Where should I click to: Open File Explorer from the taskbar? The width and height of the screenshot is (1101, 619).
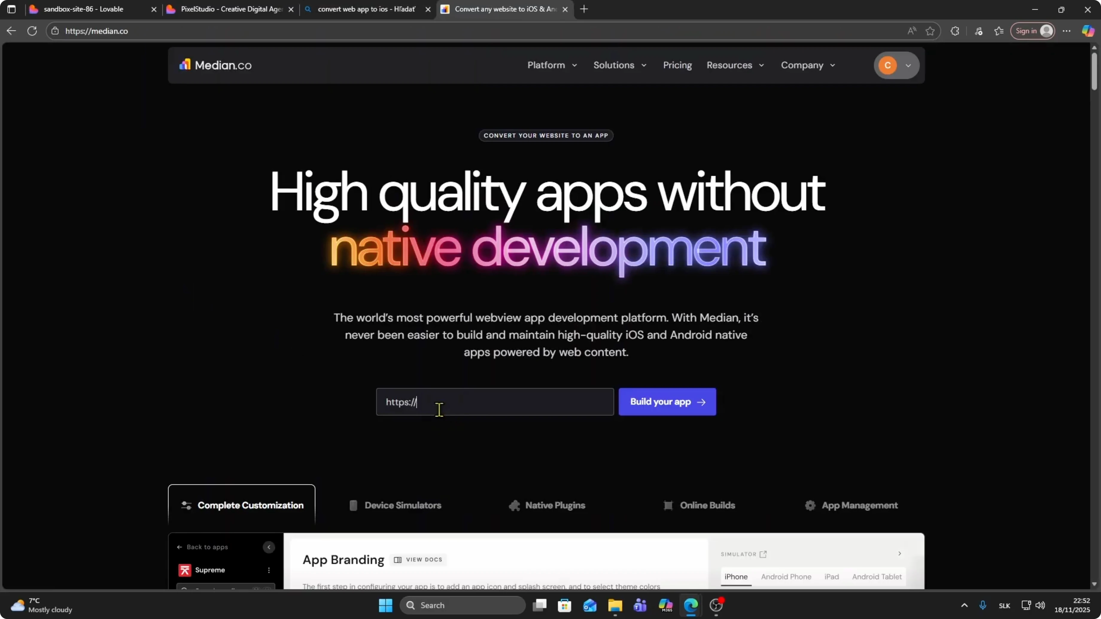[x=615, y=605]
